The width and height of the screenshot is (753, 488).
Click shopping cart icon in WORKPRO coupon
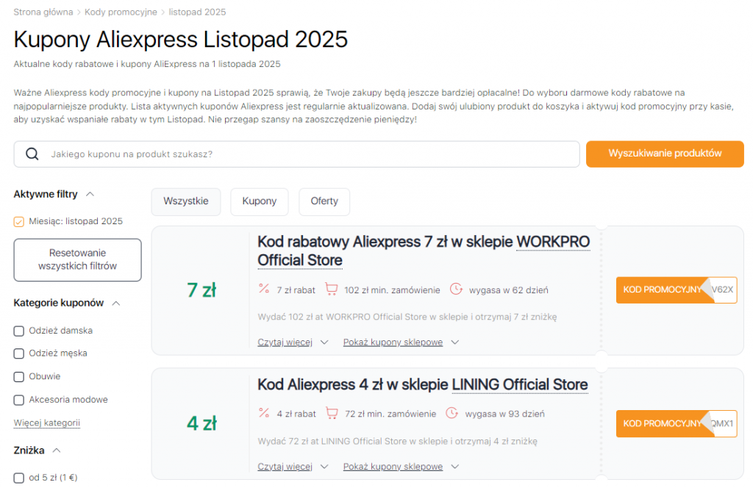tap(332, 290)
